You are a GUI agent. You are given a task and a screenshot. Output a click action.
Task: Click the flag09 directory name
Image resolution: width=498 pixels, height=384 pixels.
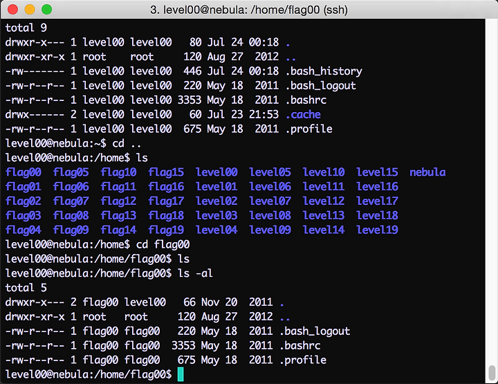pyautogui.click(x=71, y=230)
